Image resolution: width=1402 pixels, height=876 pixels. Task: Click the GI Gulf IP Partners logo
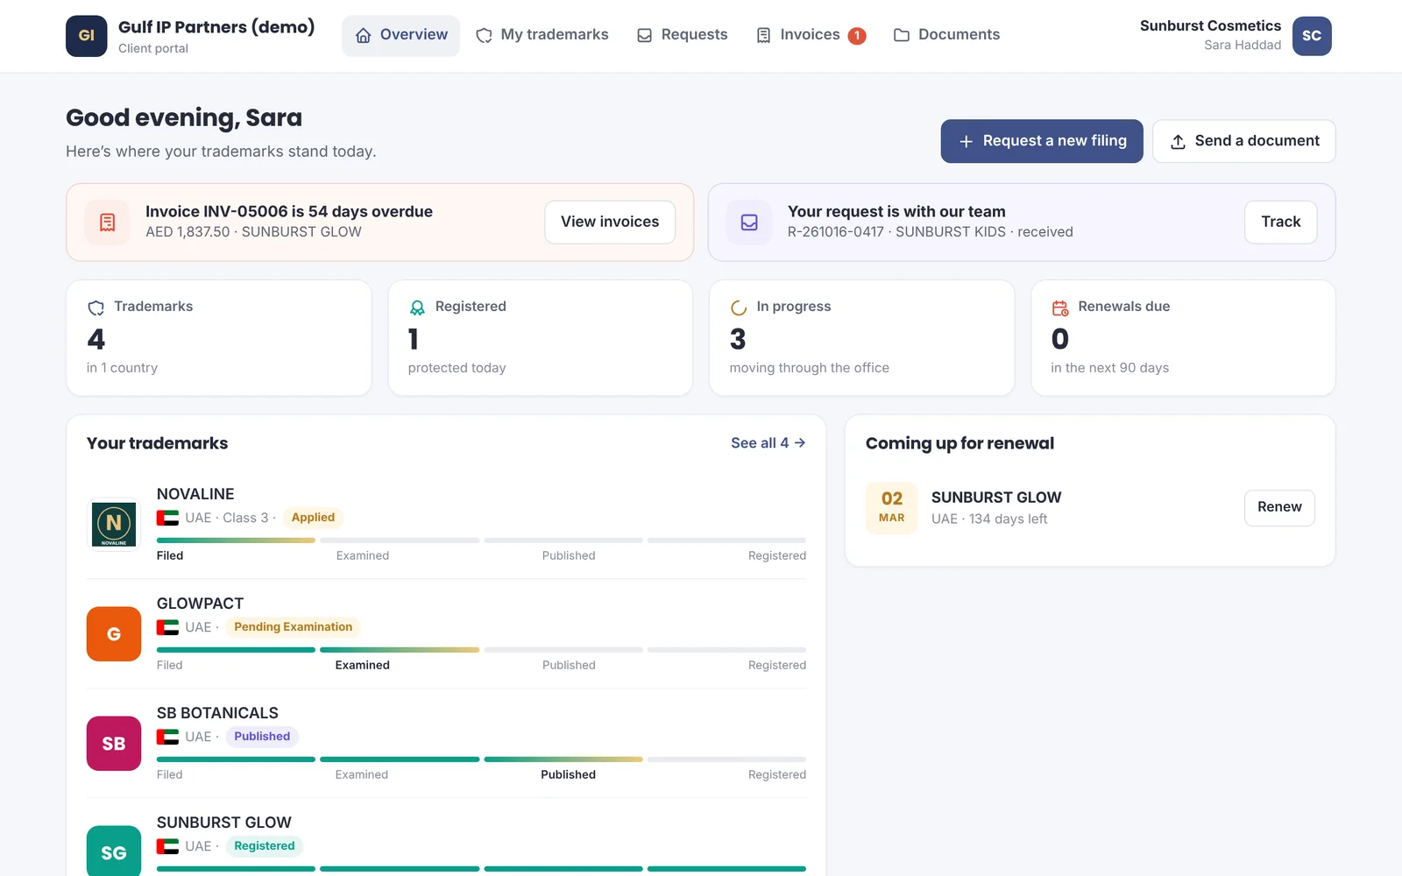86,36
